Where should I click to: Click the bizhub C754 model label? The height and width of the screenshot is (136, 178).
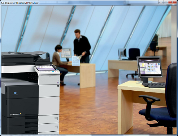(x=16, y=114)
